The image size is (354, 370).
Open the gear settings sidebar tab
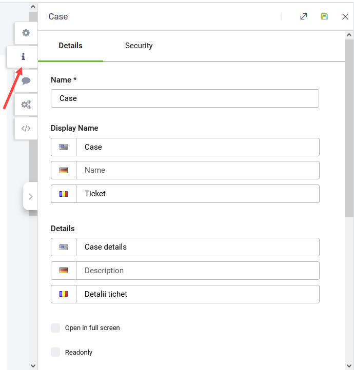26,33
